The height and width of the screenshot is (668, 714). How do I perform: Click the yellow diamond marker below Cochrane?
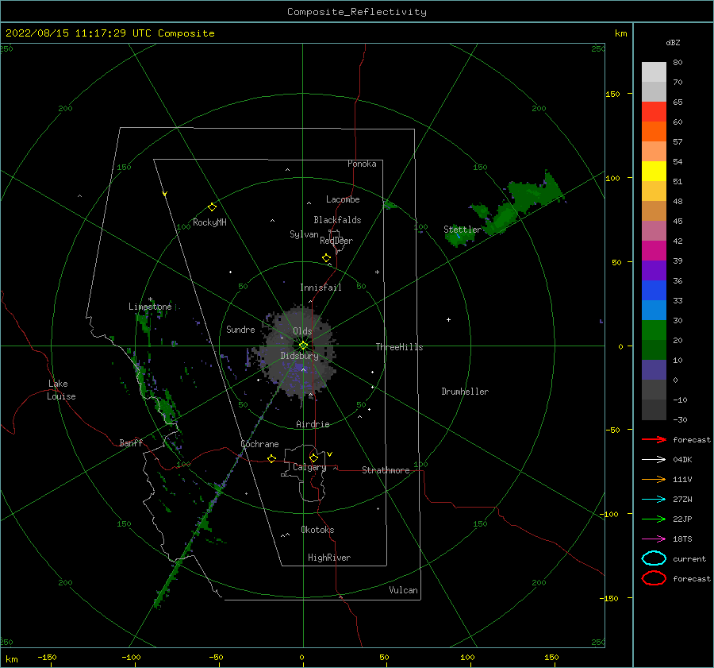(271, 459)
